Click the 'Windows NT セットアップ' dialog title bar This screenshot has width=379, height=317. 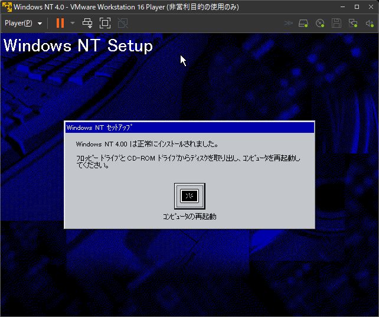click(x=189, y=128)
